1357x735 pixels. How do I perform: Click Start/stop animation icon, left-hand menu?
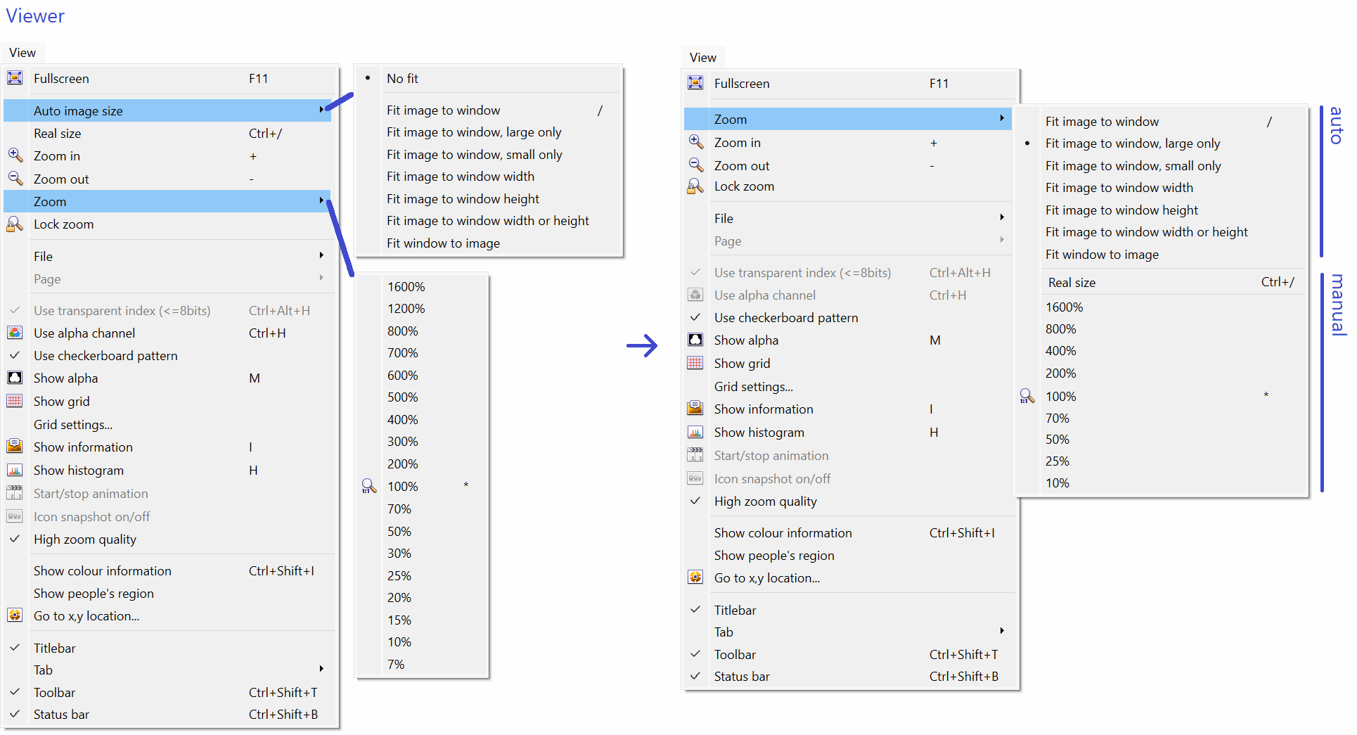click(x=15, y=493)
